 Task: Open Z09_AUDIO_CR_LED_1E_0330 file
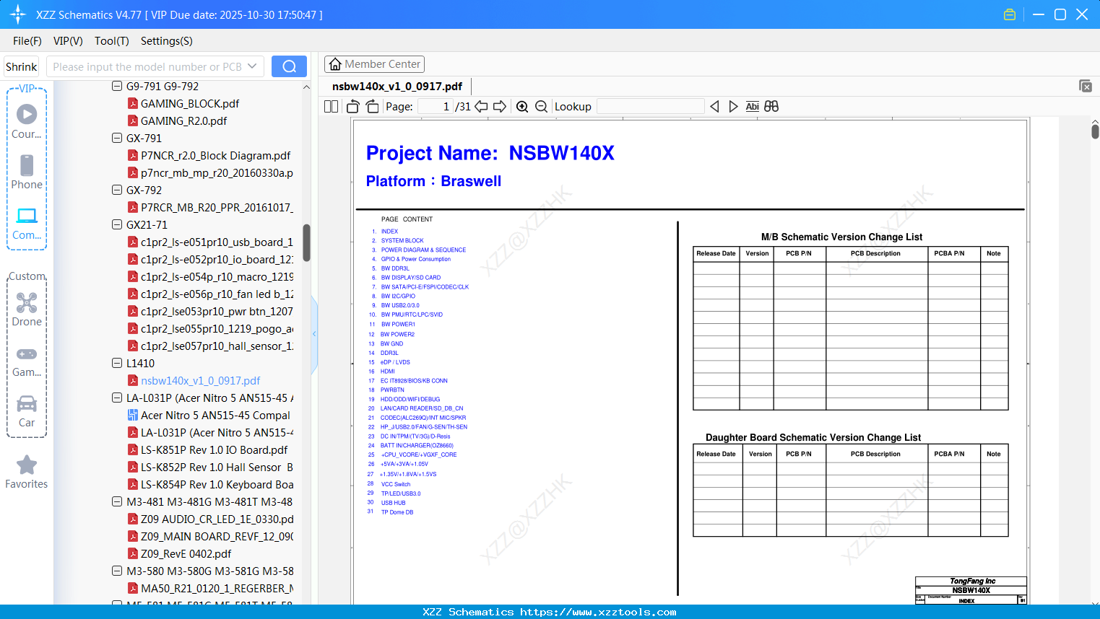coord(217,519)
